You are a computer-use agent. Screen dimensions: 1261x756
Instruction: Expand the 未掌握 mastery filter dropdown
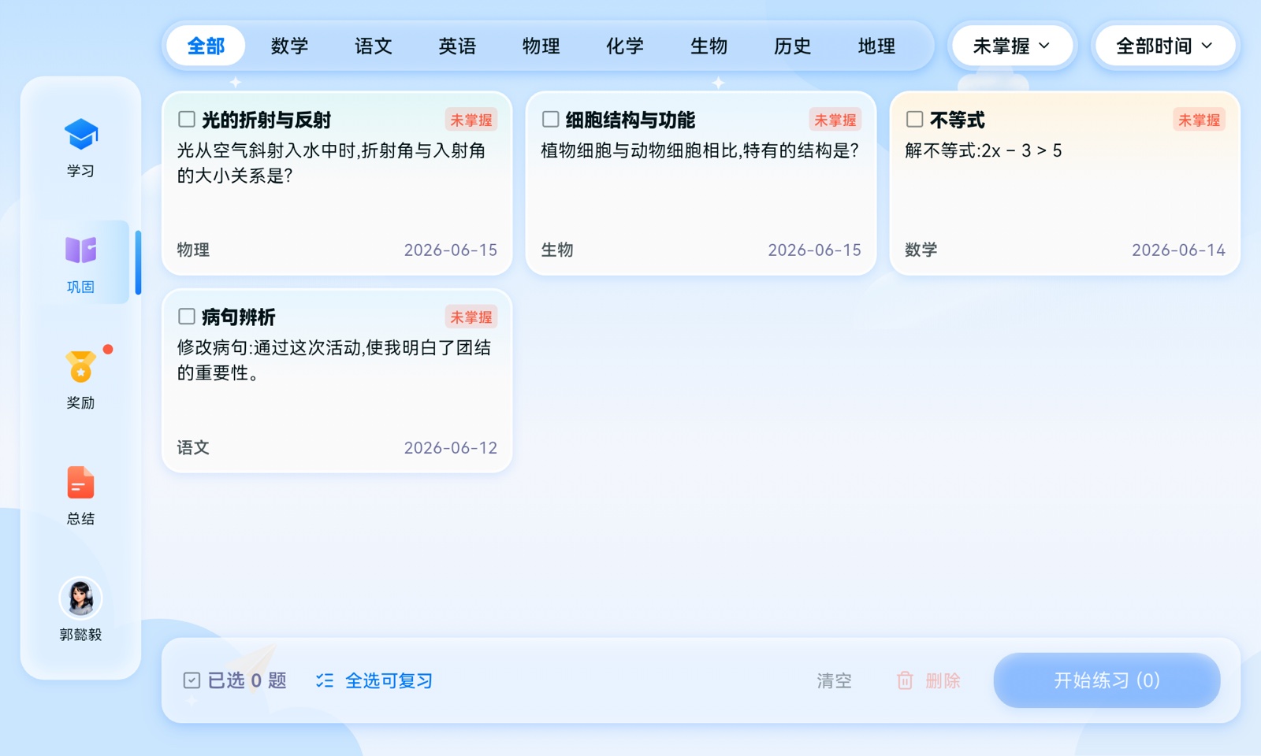(1012, 46)
